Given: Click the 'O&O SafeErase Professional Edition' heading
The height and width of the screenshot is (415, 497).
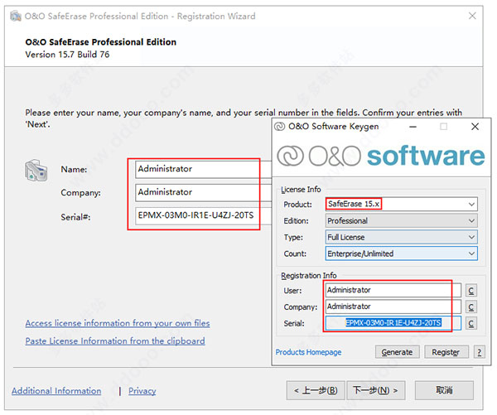Looking at the screenshot, I should (x=101, y=42).
